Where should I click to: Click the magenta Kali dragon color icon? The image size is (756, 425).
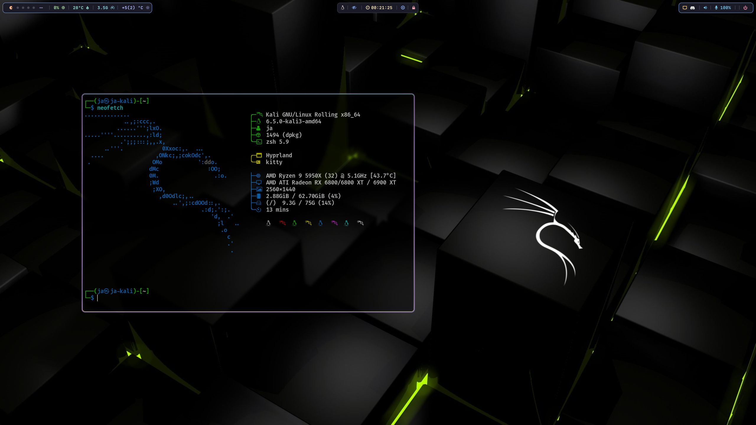[334, 223]
